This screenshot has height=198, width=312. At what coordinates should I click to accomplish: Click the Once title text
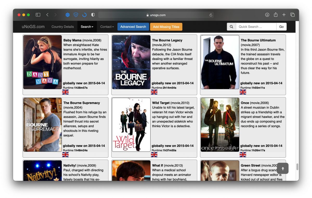tap(245, 103)
